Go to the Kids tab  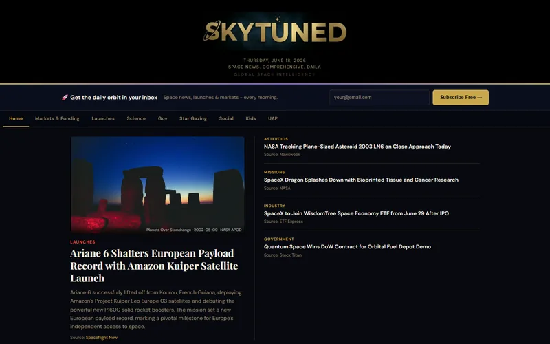[x=251, y=118]
